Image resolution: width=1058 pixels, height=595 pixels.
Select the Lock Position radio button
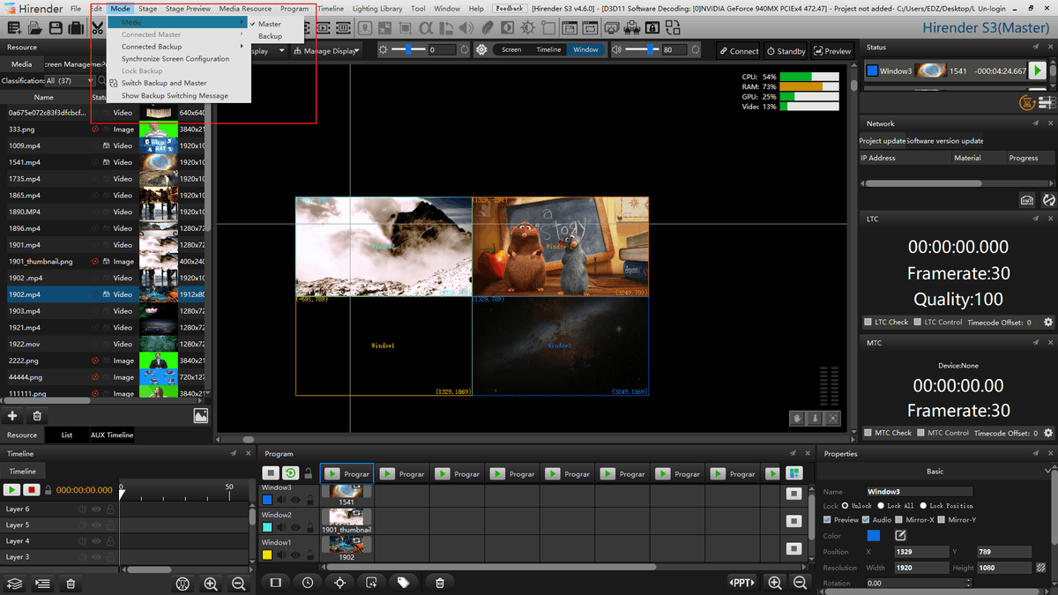[x=923, y=506]
